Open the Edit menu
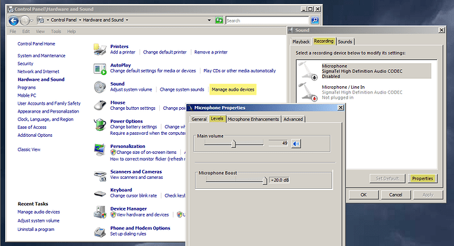Viewport: 454px width, 246px height. pyautogui.click(x=26, y=32)
